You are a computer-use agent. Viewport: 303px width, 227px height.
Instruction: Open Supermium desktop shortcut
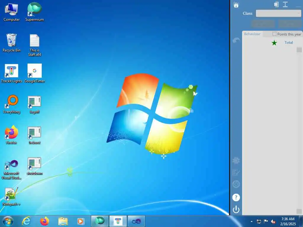tap(35, 12)
